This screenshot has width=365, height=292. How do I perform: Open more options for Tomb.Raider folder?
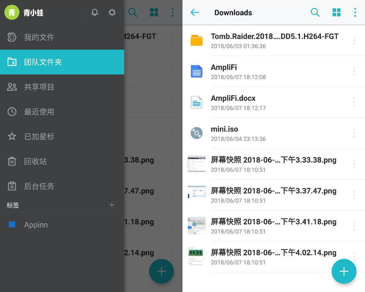(x=354, y=41)
